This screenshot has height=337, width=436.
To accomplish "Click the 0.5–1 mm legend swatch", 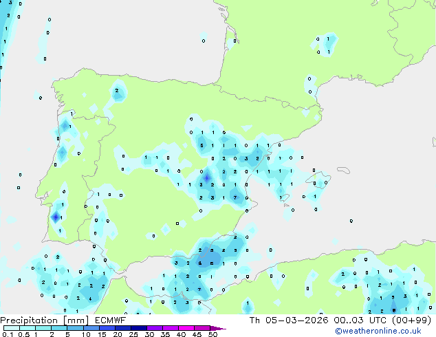I will click(28, 328).
